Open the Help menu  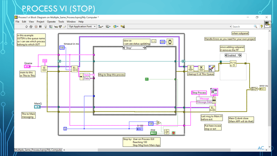(81, 22)
